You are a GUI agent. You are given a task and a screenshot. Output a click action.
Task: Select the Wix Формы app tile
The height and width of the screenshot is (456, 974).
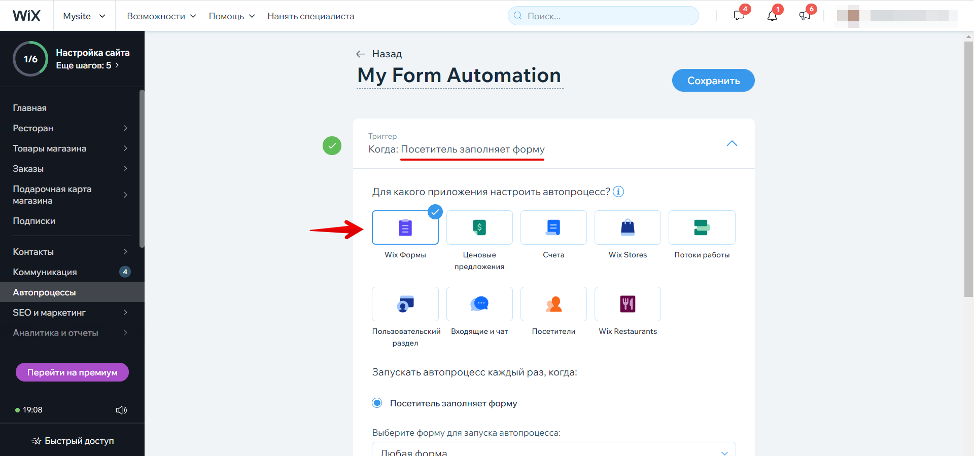[x=405, y=227]
